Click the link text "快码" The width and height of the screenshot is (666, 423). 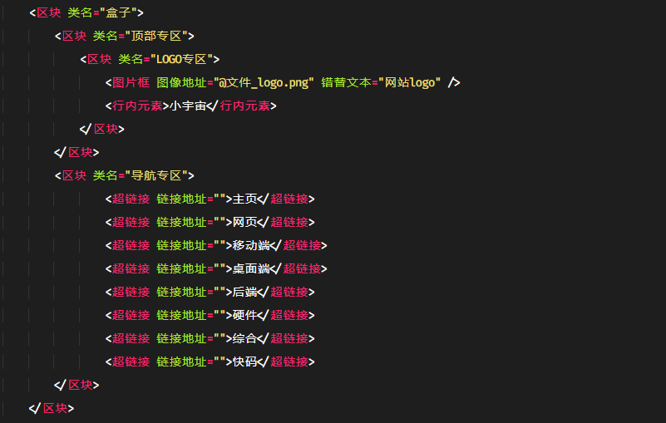pos(244,362)
